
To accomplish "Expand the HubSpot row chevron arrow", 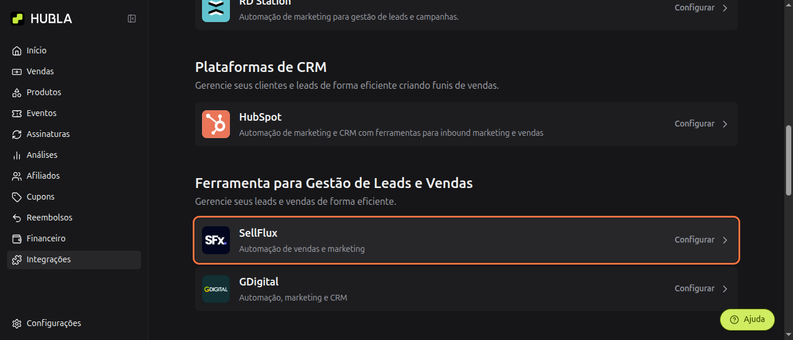I will (x=725, y=124).
